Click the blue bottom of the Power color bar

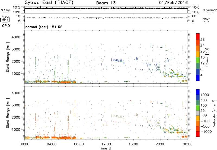click(198, 78)
